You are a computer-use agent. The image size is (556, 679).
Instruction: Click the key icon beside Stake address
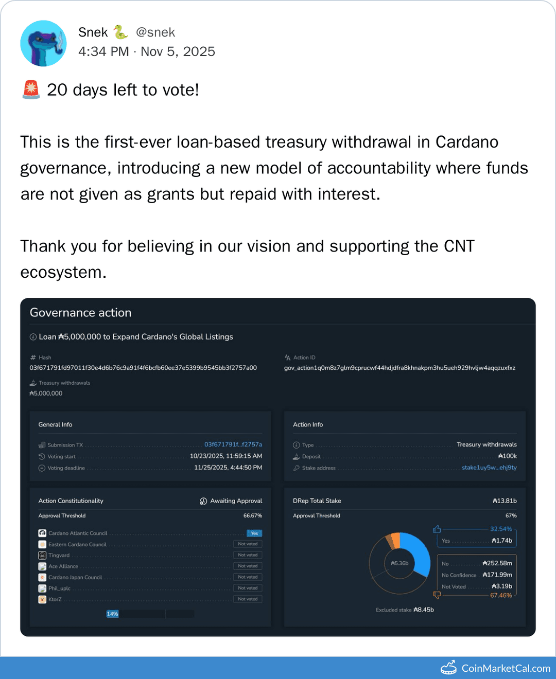(297, 468)
